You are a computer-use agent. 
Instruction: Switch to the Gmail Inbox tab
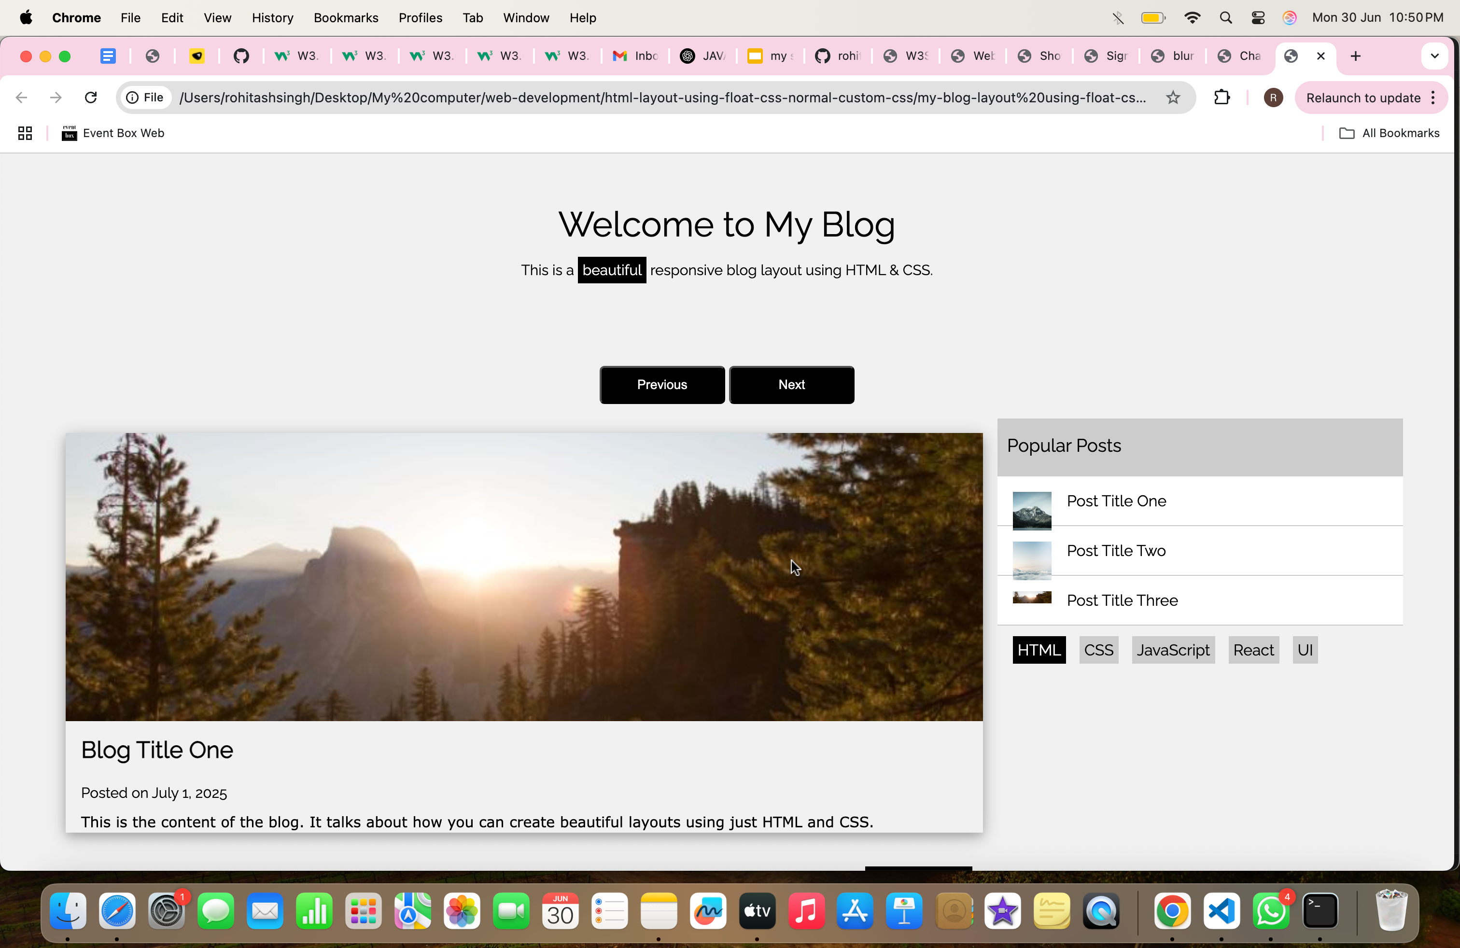(635, 56)
